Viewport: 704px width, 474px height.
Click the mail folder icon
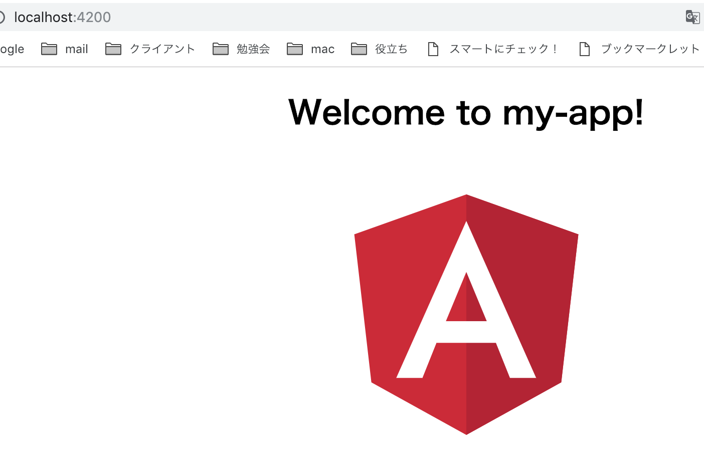[x=49, y=49]
